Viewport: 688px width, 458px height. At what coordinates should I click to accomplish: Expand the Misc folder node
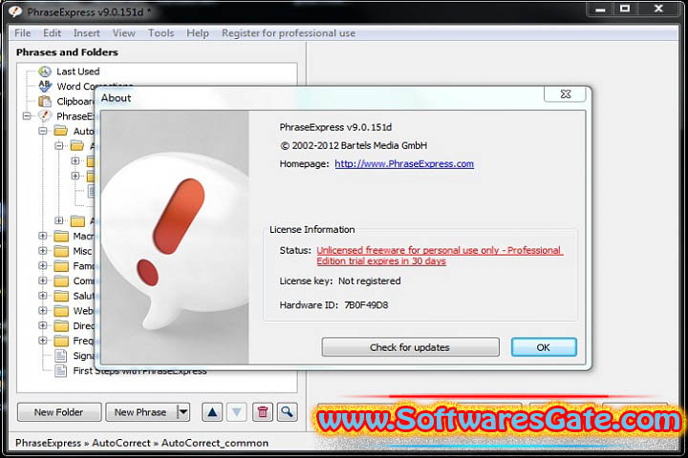[x=43, y=251]
